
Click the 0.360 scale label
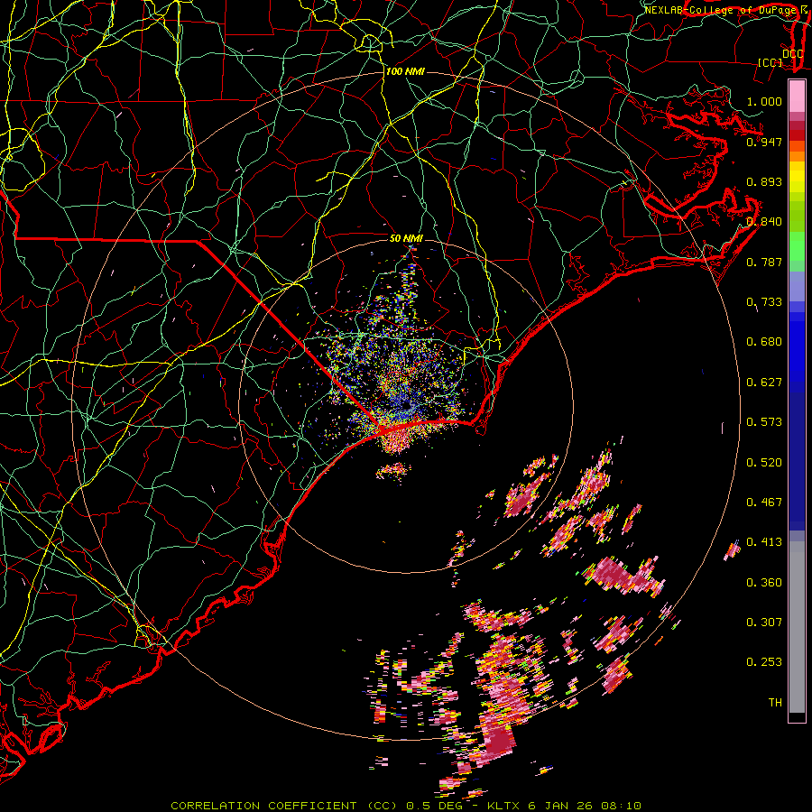coord(764,583)
